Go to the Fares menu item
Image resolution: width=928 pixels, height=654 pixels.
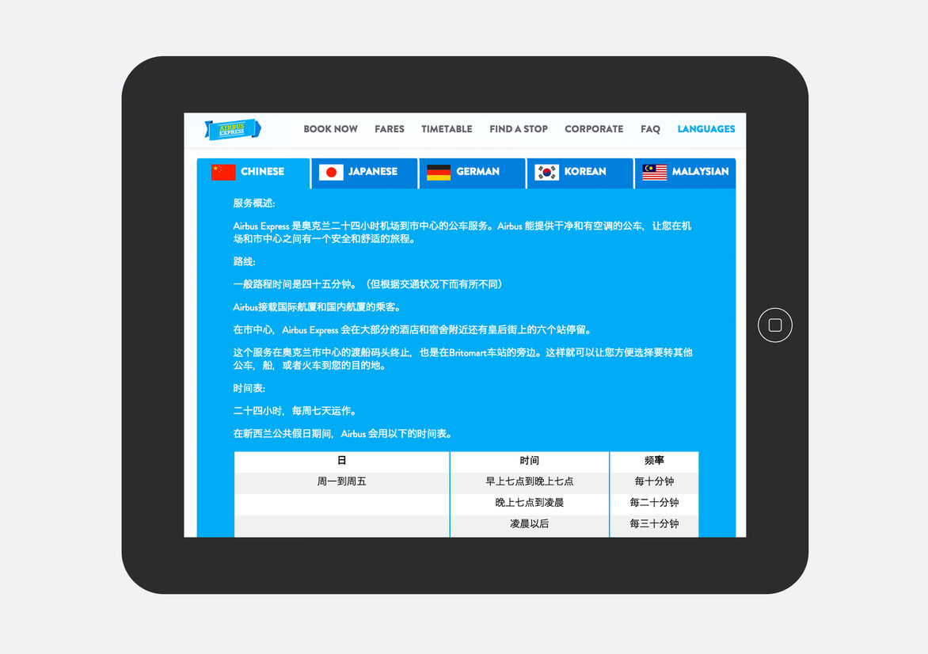pyautogui.click(x=390, y=129)
